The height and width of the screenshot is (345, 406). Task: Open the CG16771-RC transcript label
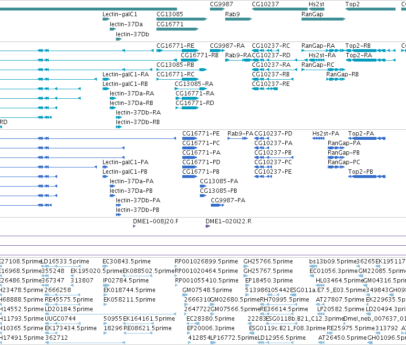pyautogui.click(x=175, y=74)
